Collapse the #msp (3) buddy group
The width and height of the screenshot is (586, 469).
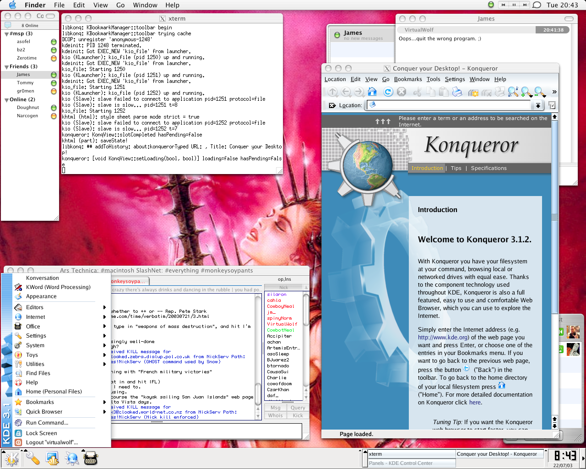pos(6,34)
